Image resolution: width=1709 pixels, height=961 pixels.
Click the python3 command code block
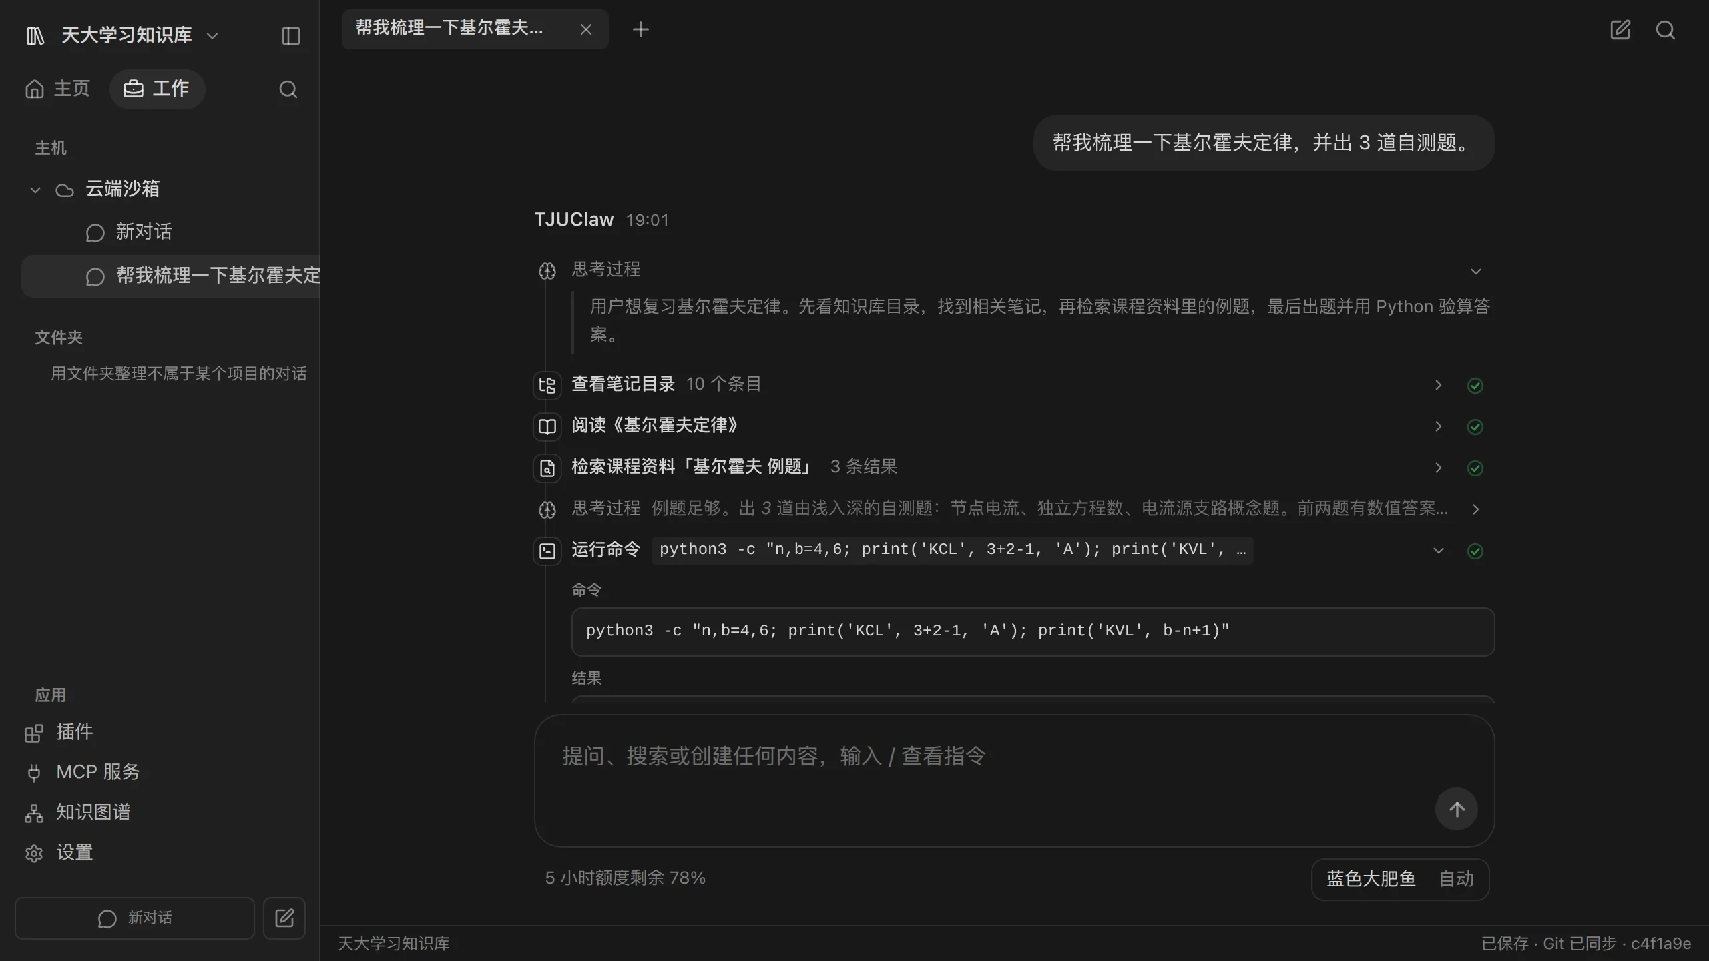(x=1033, y=631)
